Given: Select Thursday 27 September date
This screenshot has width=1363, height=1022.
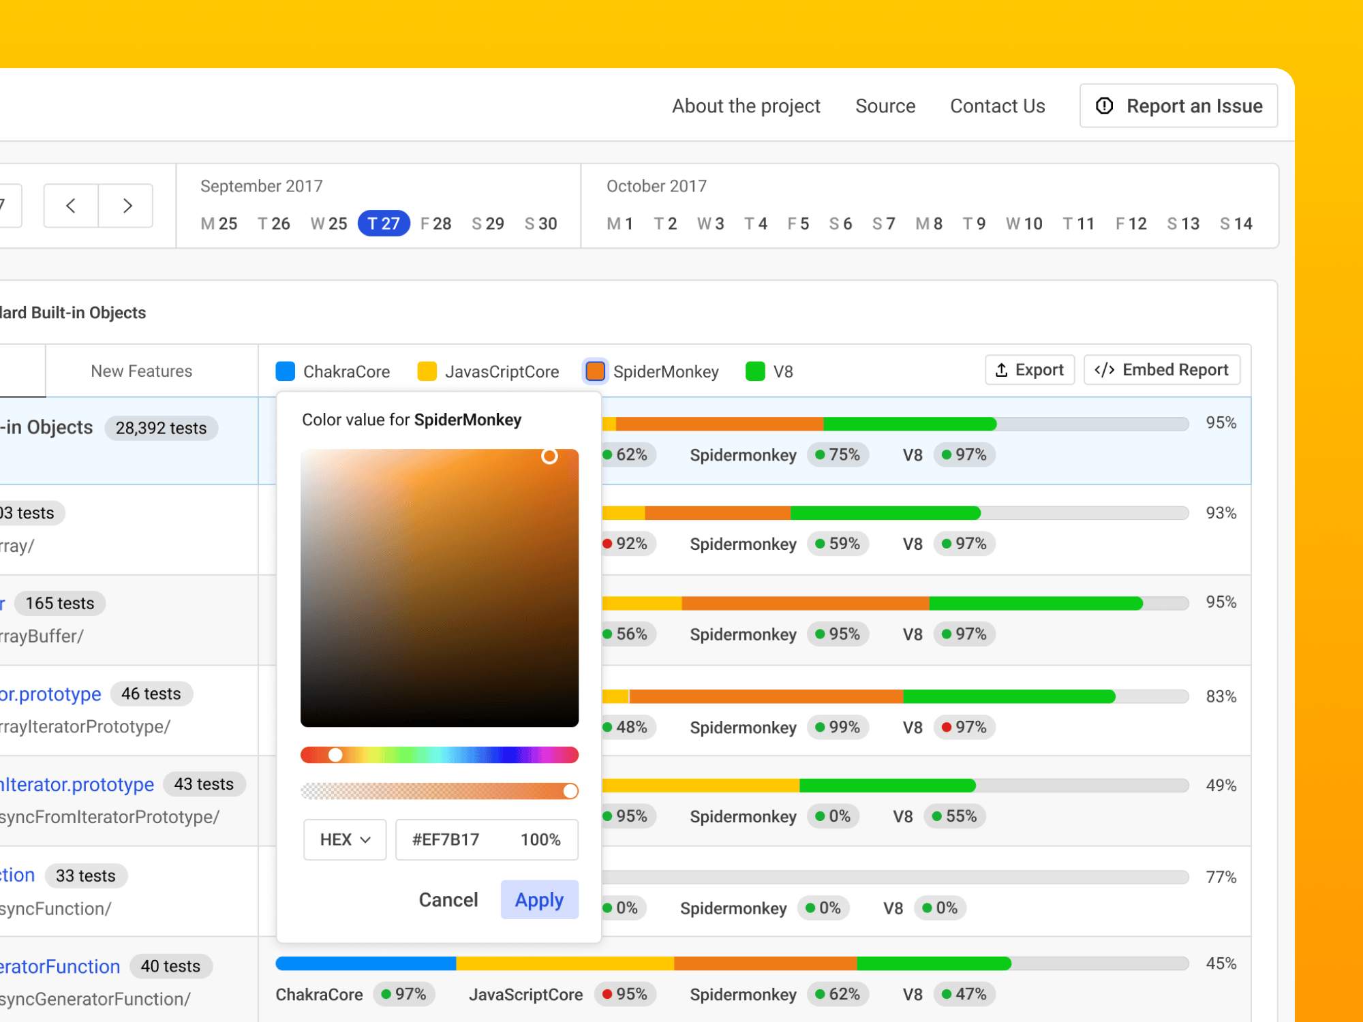Looking at the screenshot, I should [383, 223].
